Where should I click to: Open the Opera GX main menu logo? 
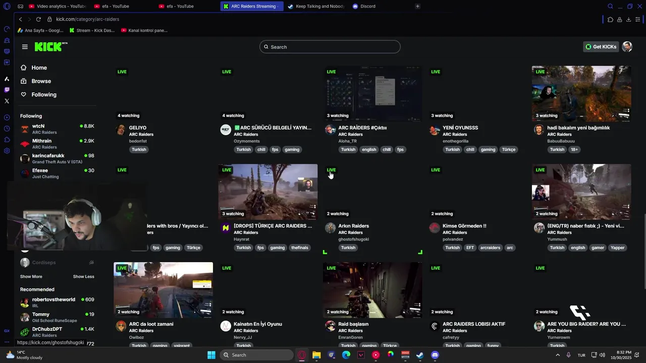click(7, 6)
